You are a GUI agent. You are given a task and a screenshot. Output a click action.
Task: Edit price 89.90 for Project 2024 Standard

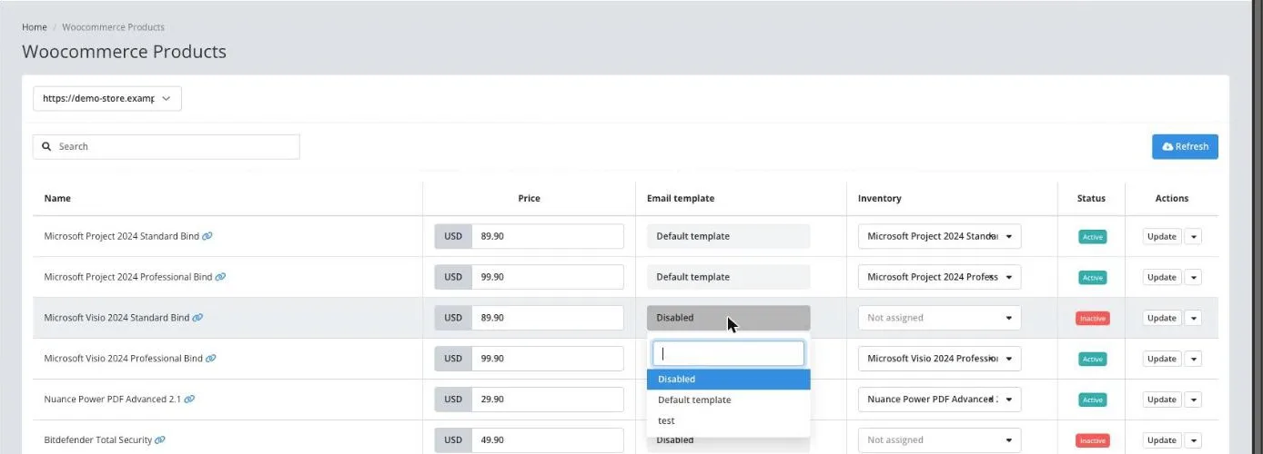coord(548,236)
